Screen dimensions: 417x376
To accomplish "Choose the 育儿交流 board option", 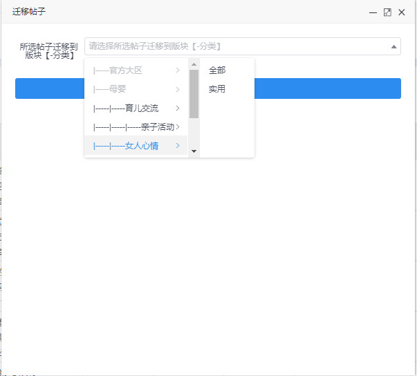I will pos(136,108).
